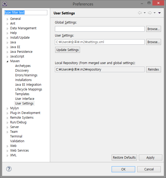Expand the Java EE node
Screen dimensions: 166x178
(7, 47)
